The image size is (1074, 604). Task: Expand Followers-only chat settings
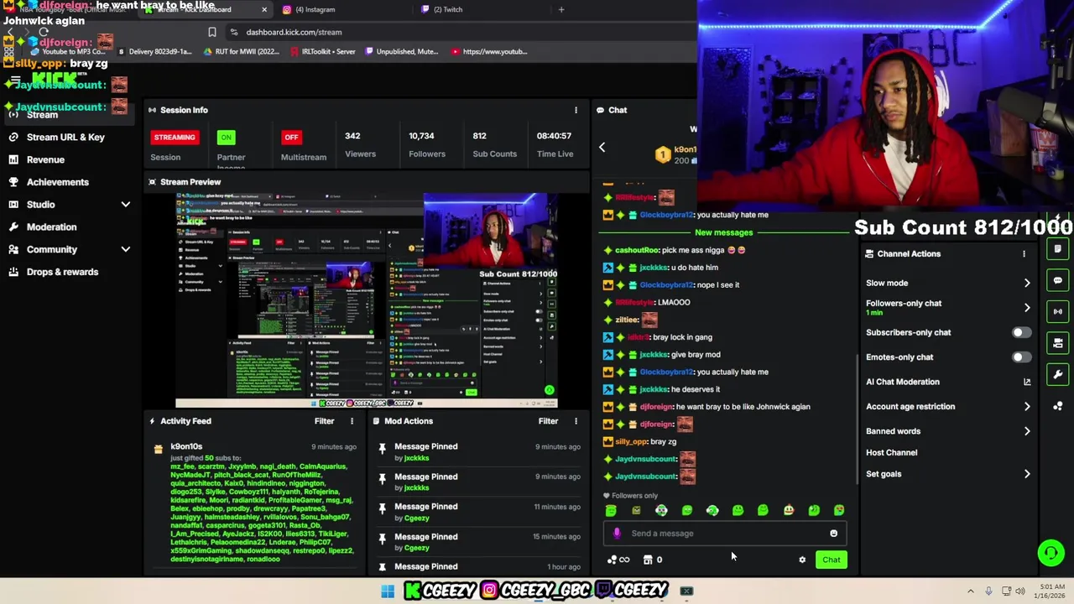[x=1027, y=307]
